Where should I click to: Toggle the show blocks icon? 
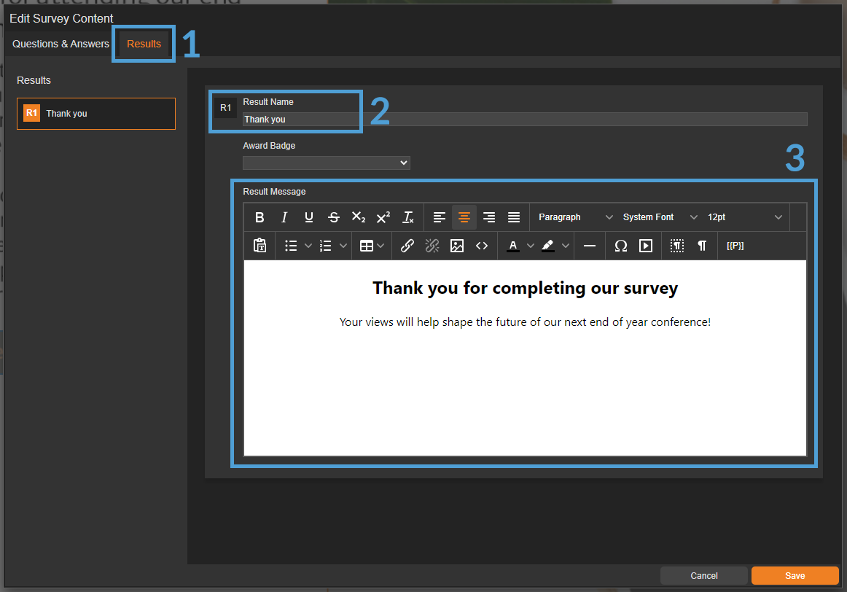(677, 246)
